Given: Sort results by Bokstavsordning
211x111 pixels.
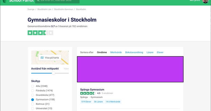Looking at the screenshot, I should pos(134,52).
